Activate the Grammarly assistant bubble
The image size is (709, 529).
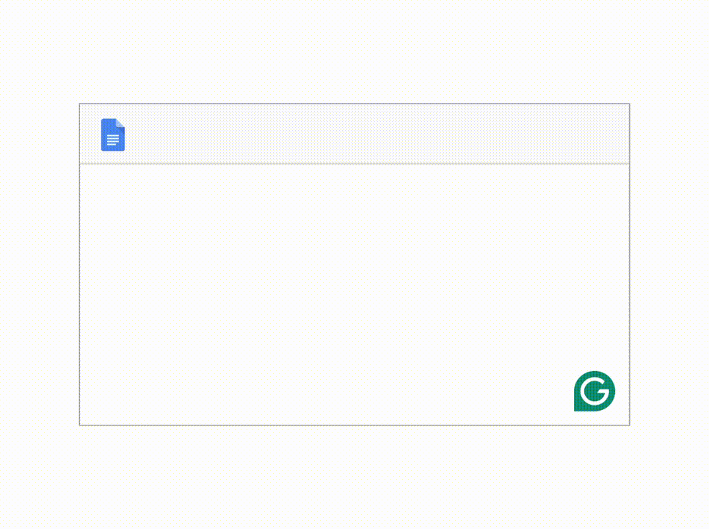click(x=595, y=391)
